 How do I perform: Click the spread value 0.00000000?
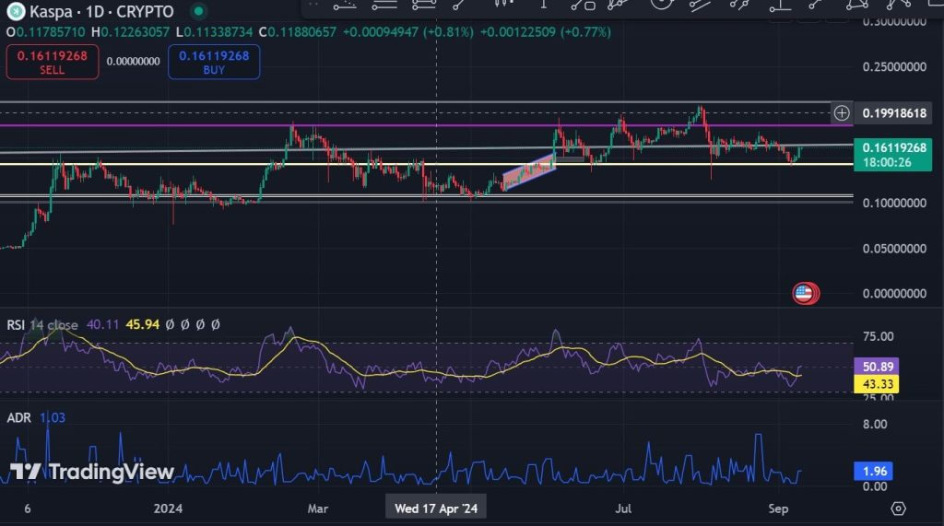133,62
